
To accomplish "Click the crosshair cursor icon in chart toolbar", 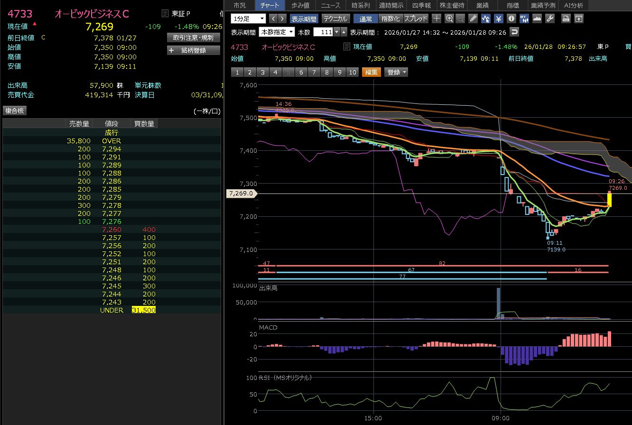I will click(437, 18).
